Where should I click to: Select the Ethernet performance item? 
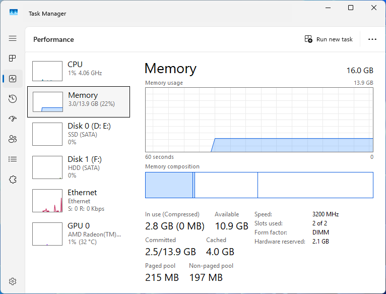(x=79, y=201)
